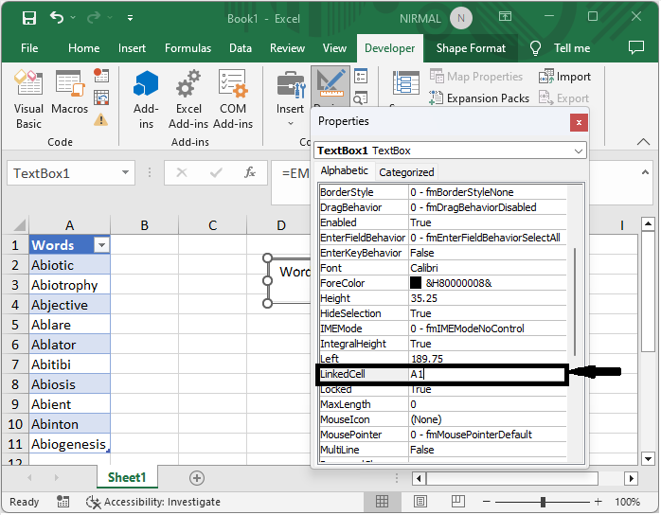
Task: Click the View Code icon
Action: coord(361,98)
